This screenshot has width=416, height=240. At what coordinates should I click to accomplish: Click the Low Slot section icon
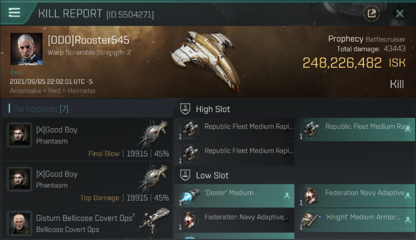pos(185,175)
